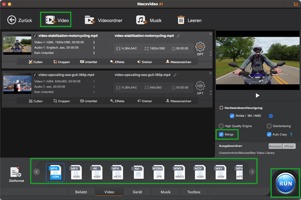
Task: Open codec OPT settings for the sea-gull video
Action: pyautogui.click(x=200, y=88)
